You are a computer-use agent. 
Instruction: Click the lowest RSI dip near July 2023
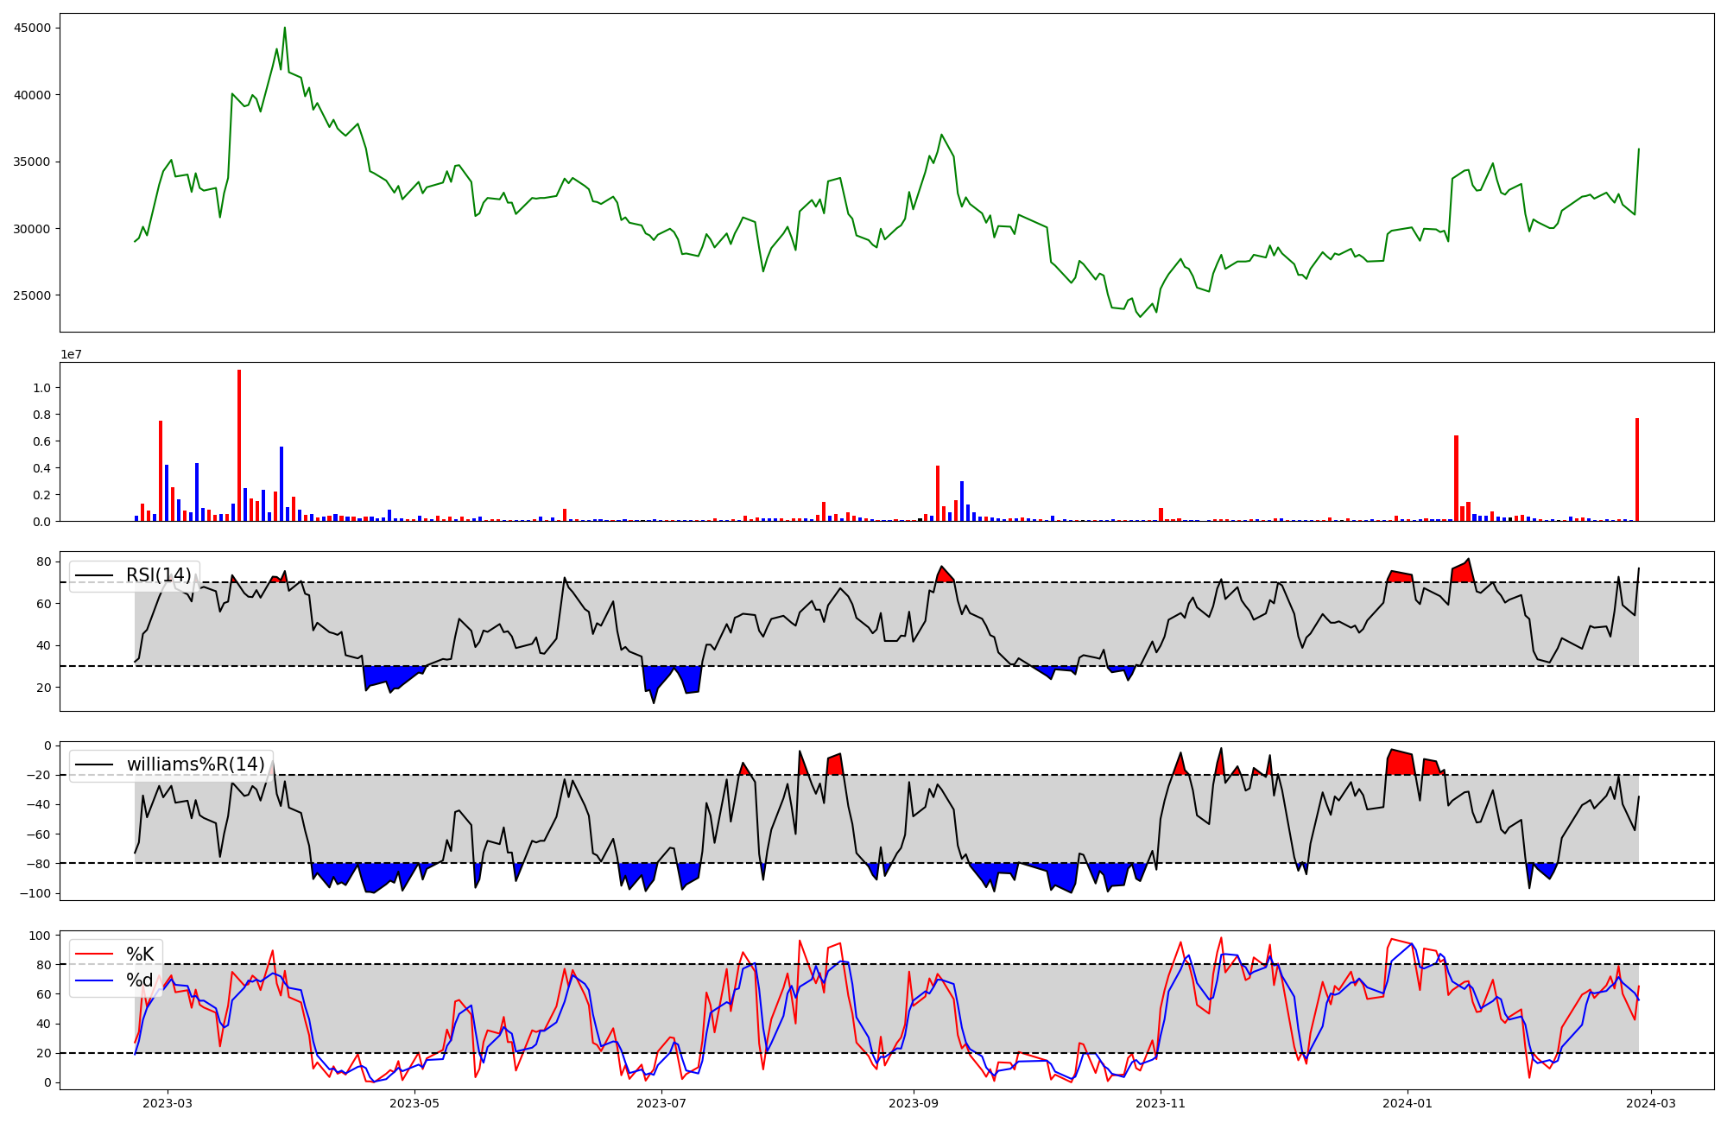click(x=654, y=701)
